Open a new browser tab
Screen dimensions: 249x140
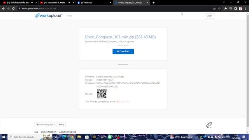[154, 3]
